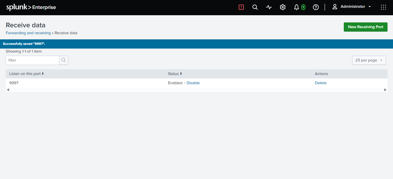Disable receiving port 9997

point(193,83)
